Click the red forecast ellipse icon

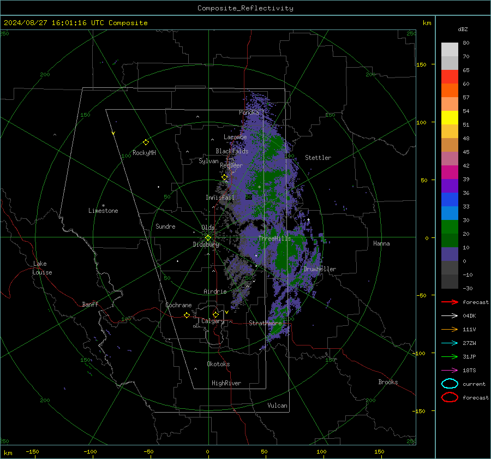[x=450, y=397]
